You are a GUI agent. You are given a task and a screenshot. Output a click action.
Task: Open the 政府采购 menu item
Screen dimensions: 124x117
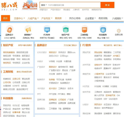point(103,18)
